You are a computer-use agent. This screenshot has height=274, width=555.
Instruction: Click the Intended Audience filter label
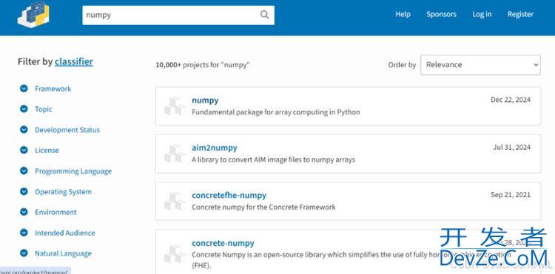point(65,233)
